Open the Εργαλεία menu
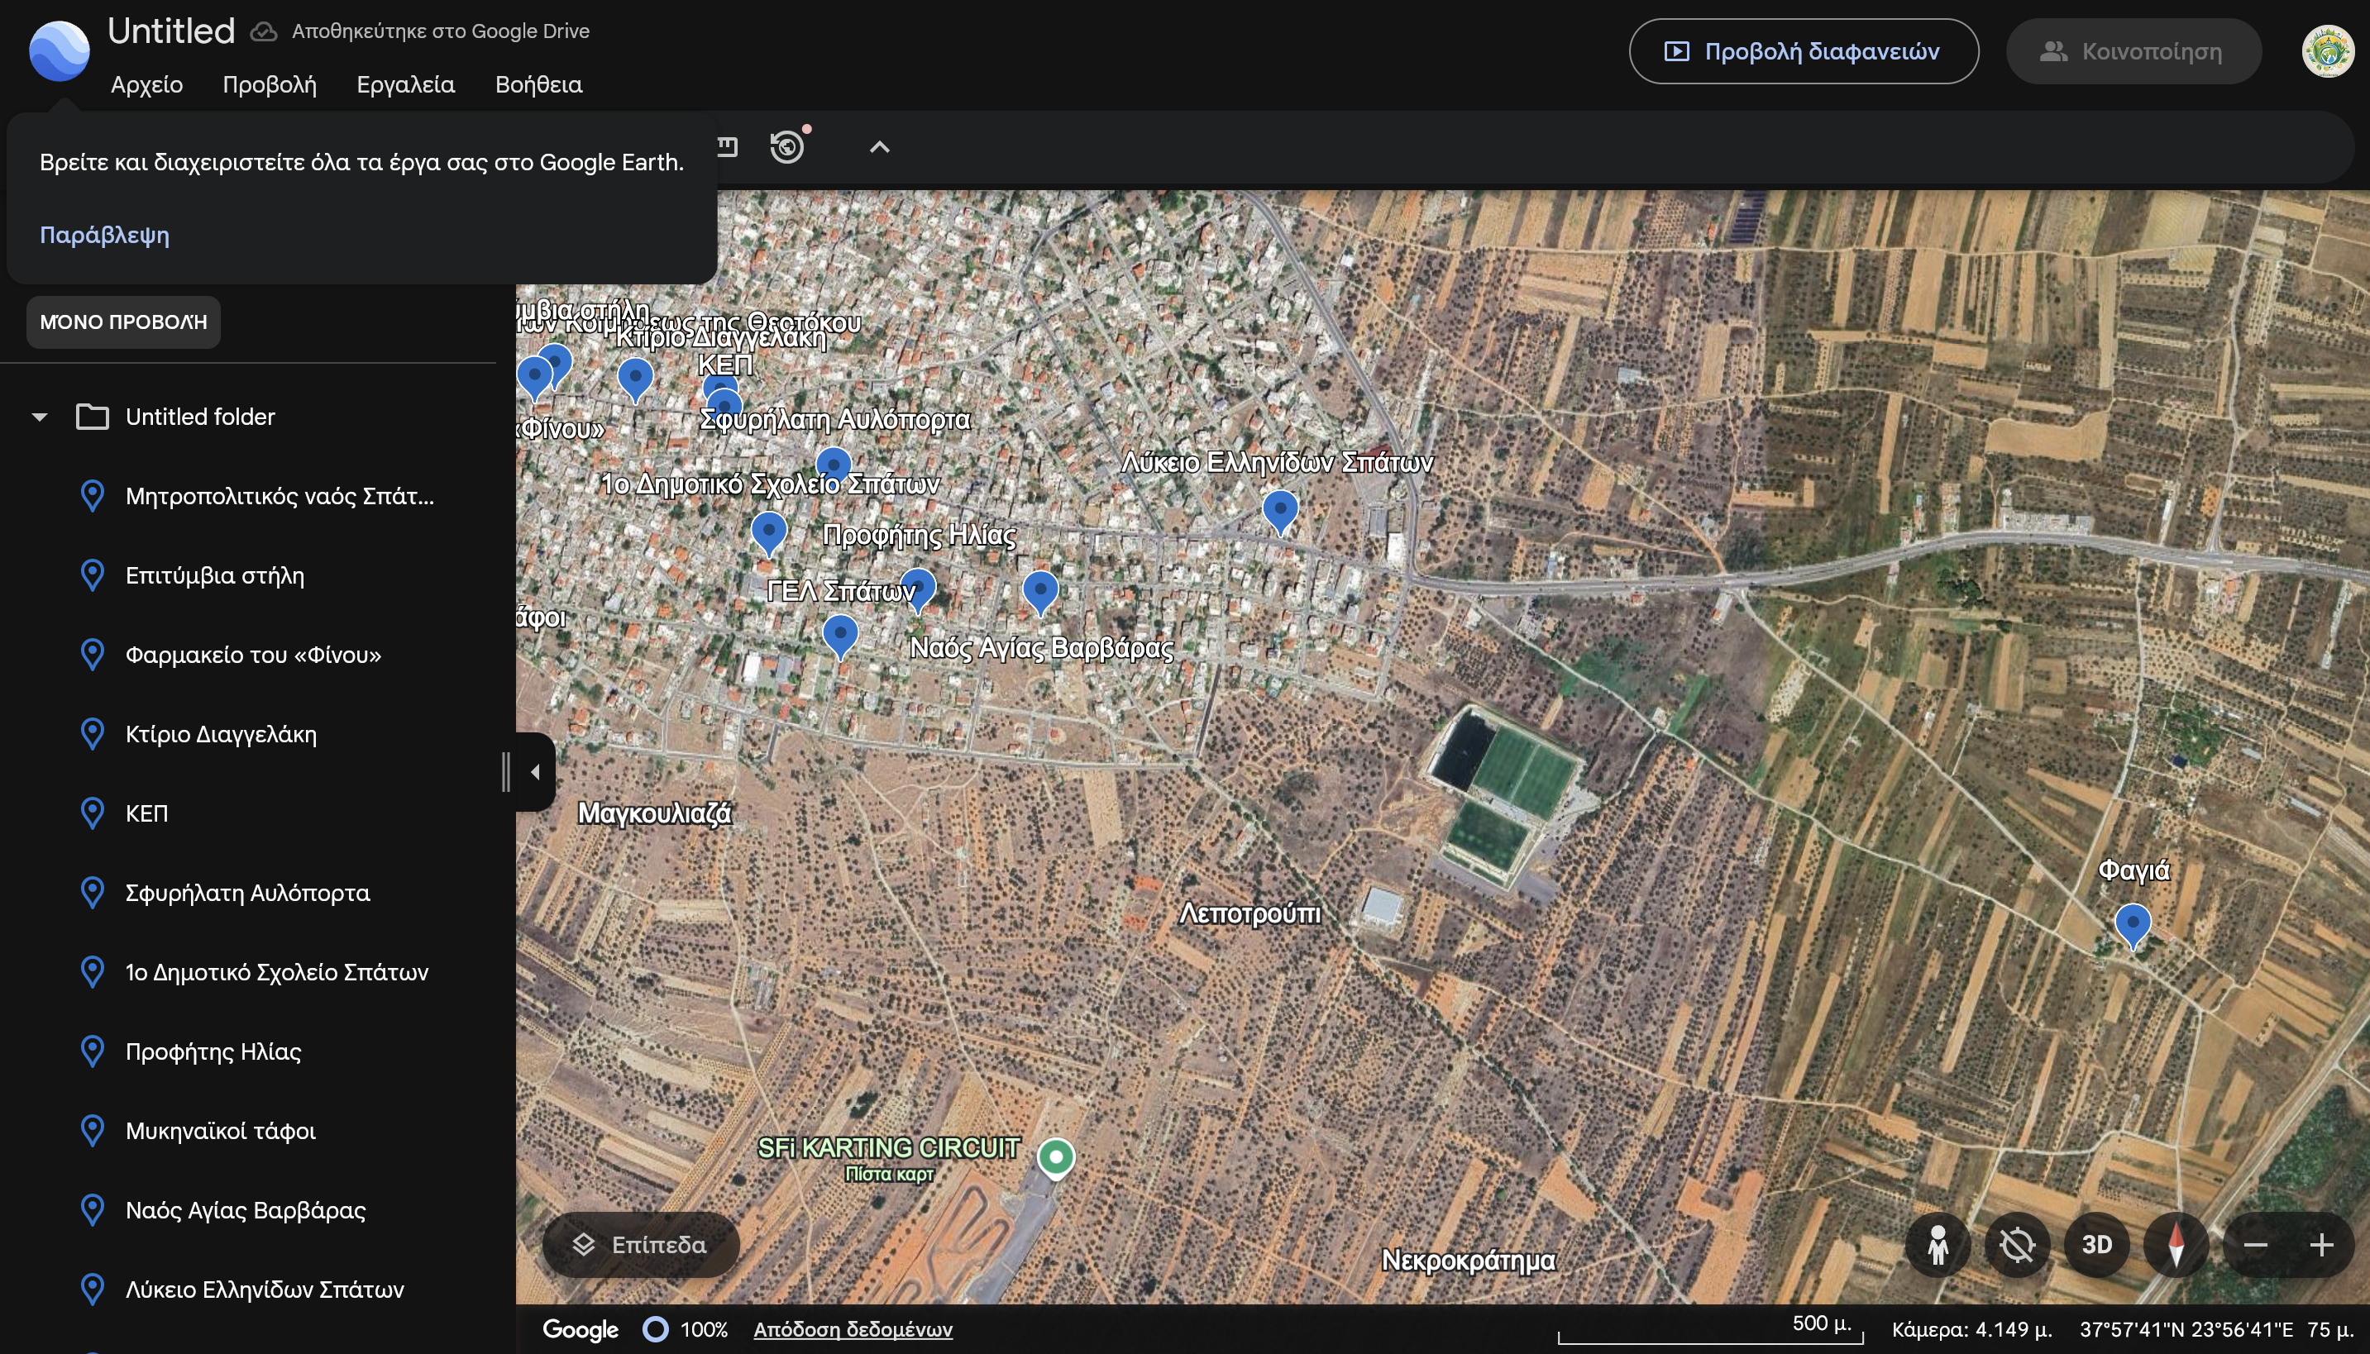The width and height of the screenshot is (2370, 1354). [x=404, y=84]
